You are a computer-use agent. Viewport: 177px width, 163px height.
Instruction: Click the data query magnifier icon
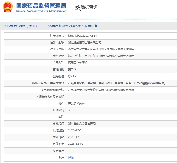pyautogui.click(x=78, y=8)
